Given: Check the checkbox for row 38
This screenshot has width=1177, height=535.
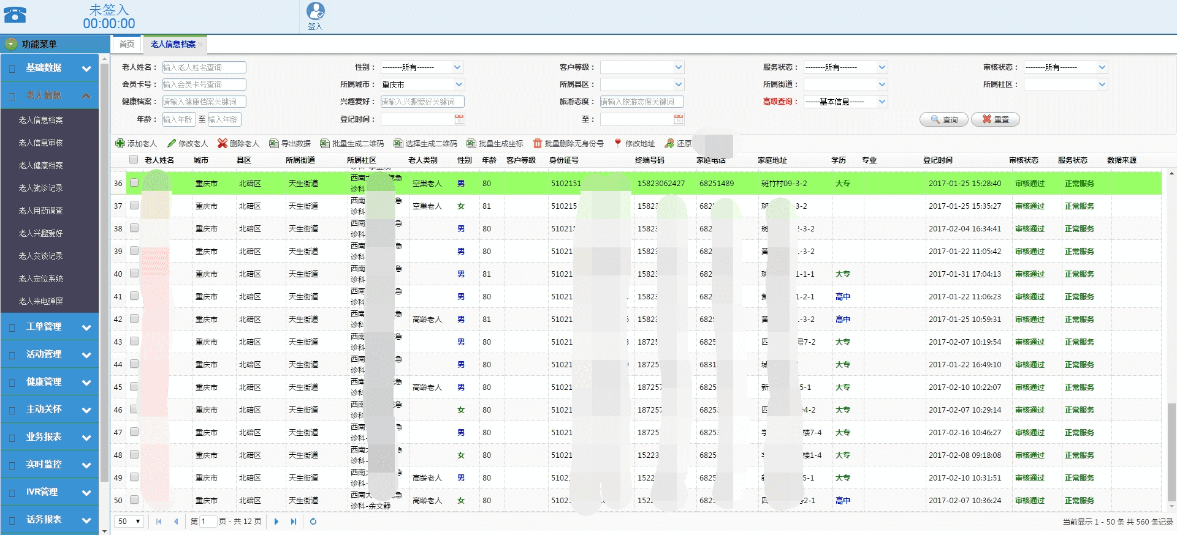Looking at the screenshot, I should click(134, 228).
